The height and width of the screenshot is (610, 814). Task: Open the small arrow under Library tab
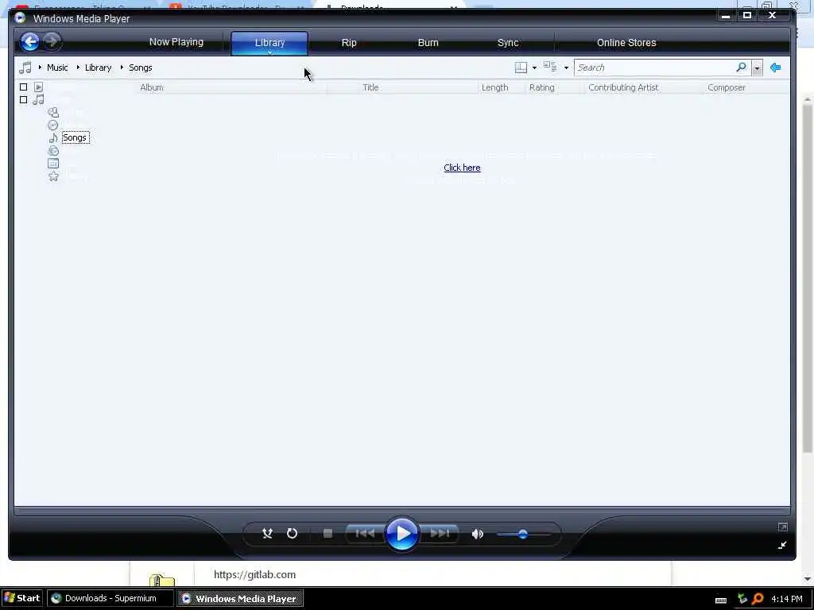tap(269, 52)
